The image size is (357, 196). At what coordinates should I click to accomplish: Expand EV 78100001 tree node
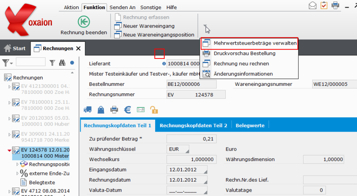pos(10,103)
